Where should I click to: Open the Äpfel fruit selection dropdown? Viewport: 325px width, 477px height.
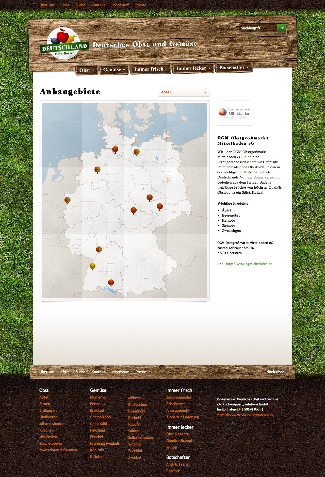coord(184,92)
